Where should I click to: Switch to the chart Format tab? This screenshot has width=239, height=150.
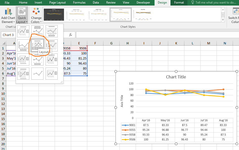click(x=179, y=3)
